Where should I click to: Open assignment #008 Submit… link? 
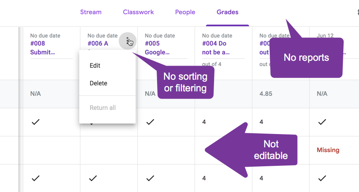42,48
